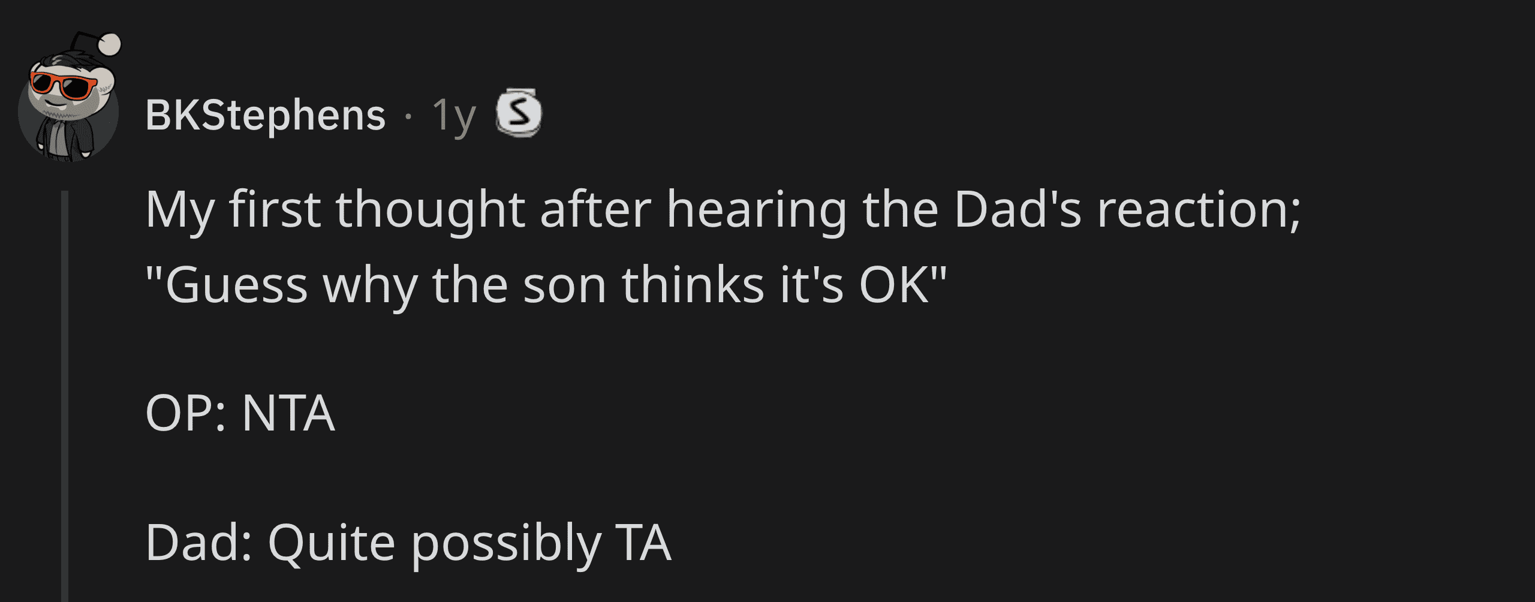Click the word 'Dad's' in the first line
Image resolution: width=1535 pixels, height=602 pixels.
point(1018,210)
